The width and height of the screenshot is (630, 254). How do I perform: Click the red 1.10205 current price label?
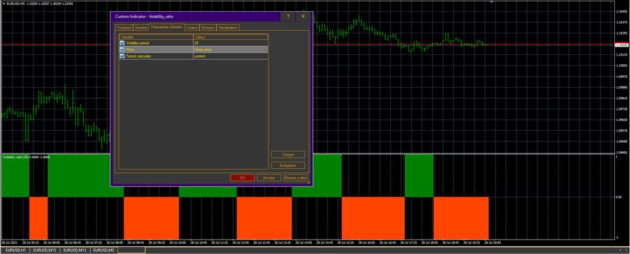pyautogui.click(x=622, y=45)
